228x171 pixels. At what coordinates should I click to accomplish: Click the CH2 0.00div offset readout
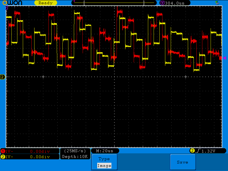pos(40,157)
